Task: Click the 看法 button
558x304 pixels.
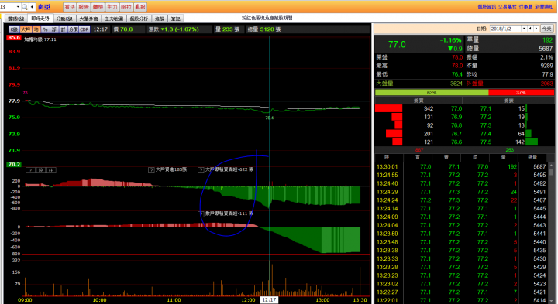Action: (x=70, y=7)
